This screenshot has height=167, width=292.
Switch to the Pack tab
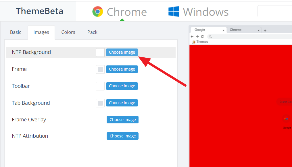[92, 32]
